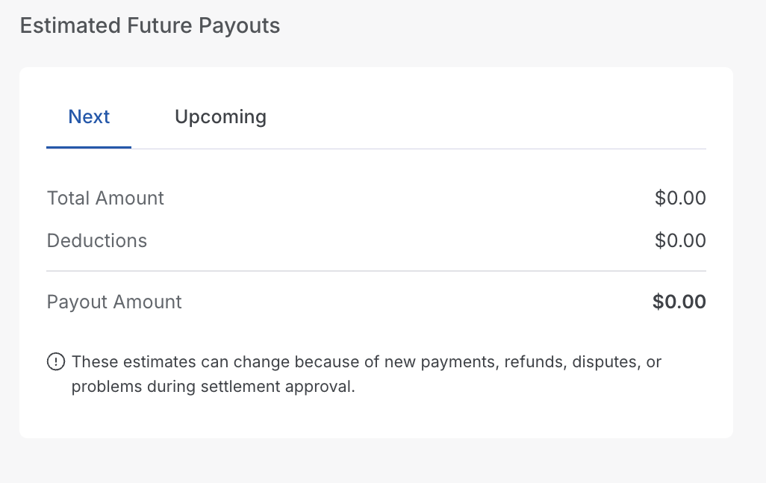Click the Deductions label
Screen dimensions: 766x483
point(97,241)
